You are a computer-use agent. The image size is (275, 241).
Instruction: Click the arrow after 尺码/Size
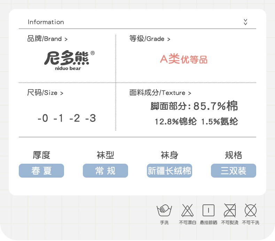pyautogui.click(x=62, y=93)
